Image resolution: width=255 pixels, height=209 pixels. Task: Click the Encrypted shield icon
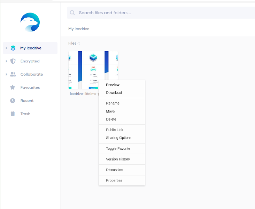pos(13,61)
